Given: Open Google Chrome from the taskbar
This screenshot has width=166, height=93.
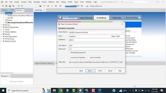Looking at the screenshot, I should point(61,90).
